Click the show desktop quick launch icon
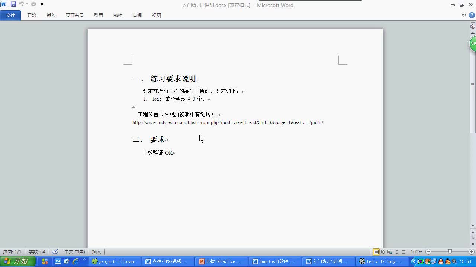Viewport: 476px width, 267px height. coord(58,261)
